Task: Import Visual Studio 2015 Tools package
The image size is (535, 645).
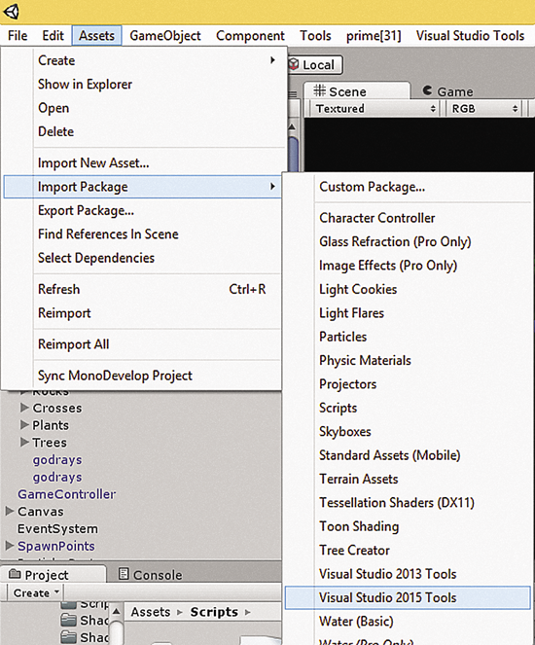Action: [408, 597]
